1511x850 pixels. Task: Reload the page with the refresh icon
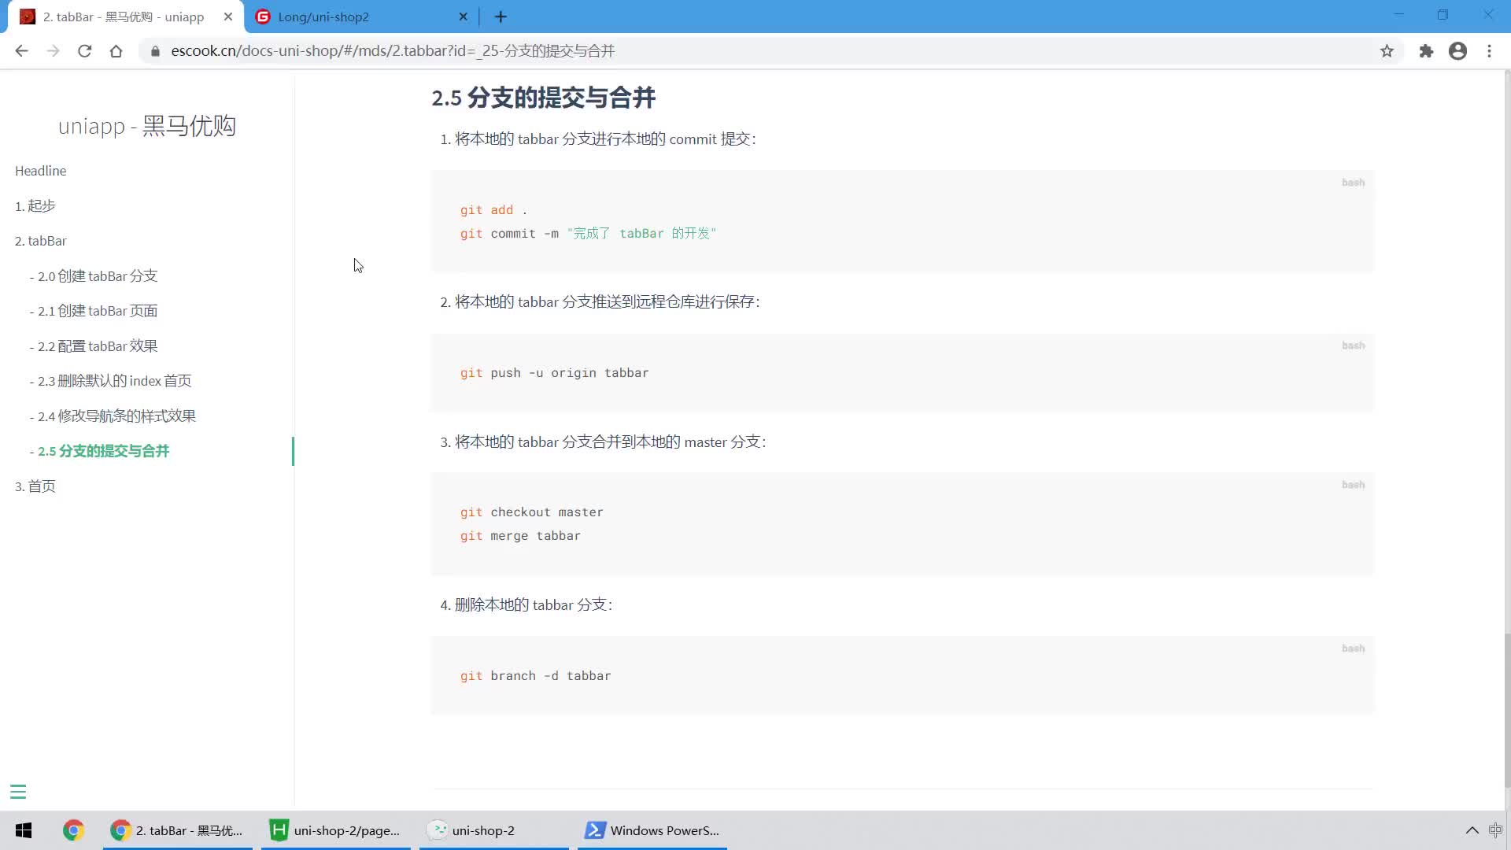click(84, 51)
